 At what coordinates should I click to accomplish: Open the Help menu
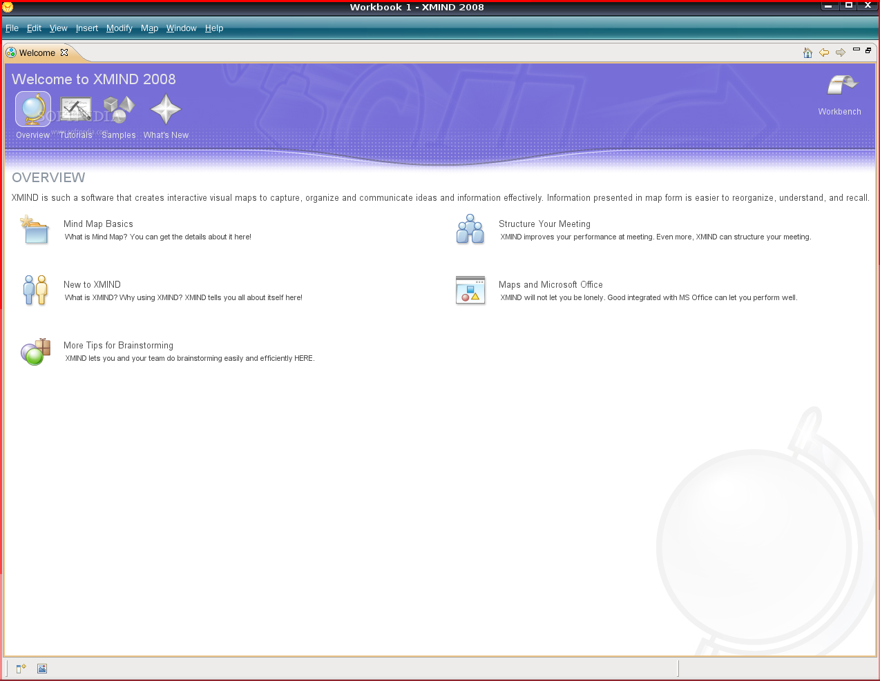214,28
